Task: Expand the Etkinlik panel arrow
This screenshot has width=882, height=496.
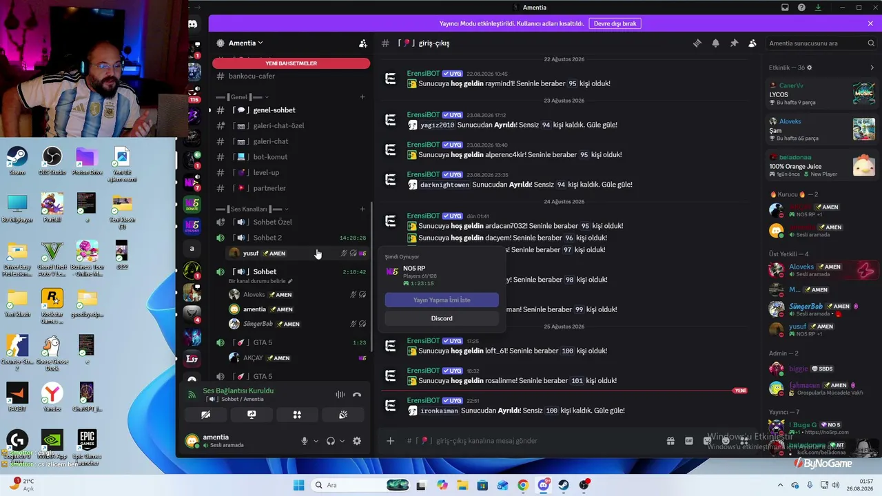Action: point(872,68)
